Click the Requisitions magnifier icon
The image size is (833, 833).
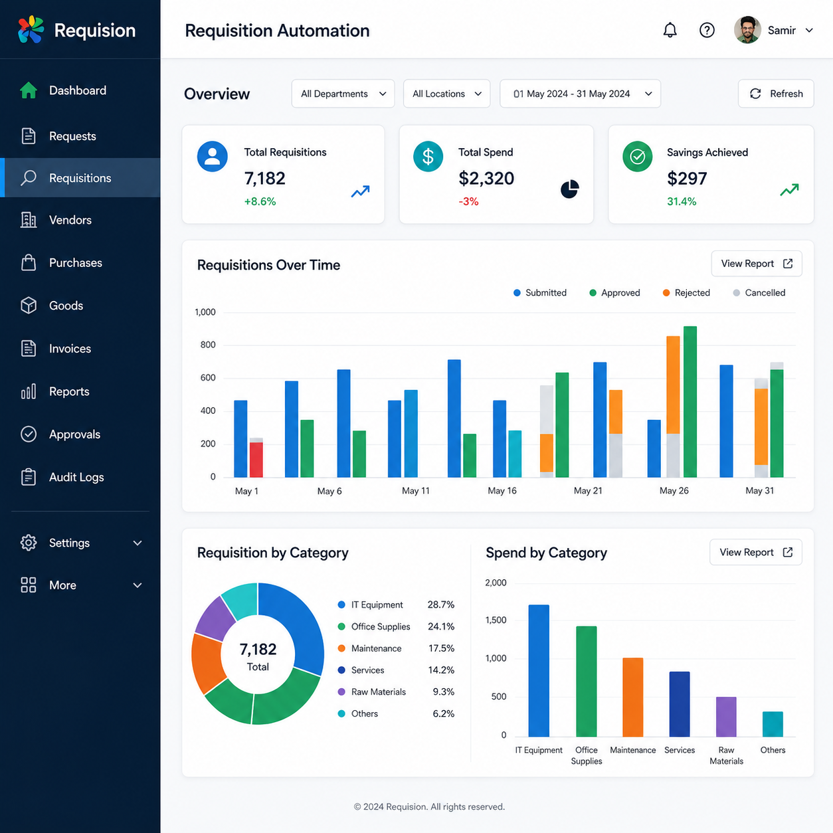29,178
